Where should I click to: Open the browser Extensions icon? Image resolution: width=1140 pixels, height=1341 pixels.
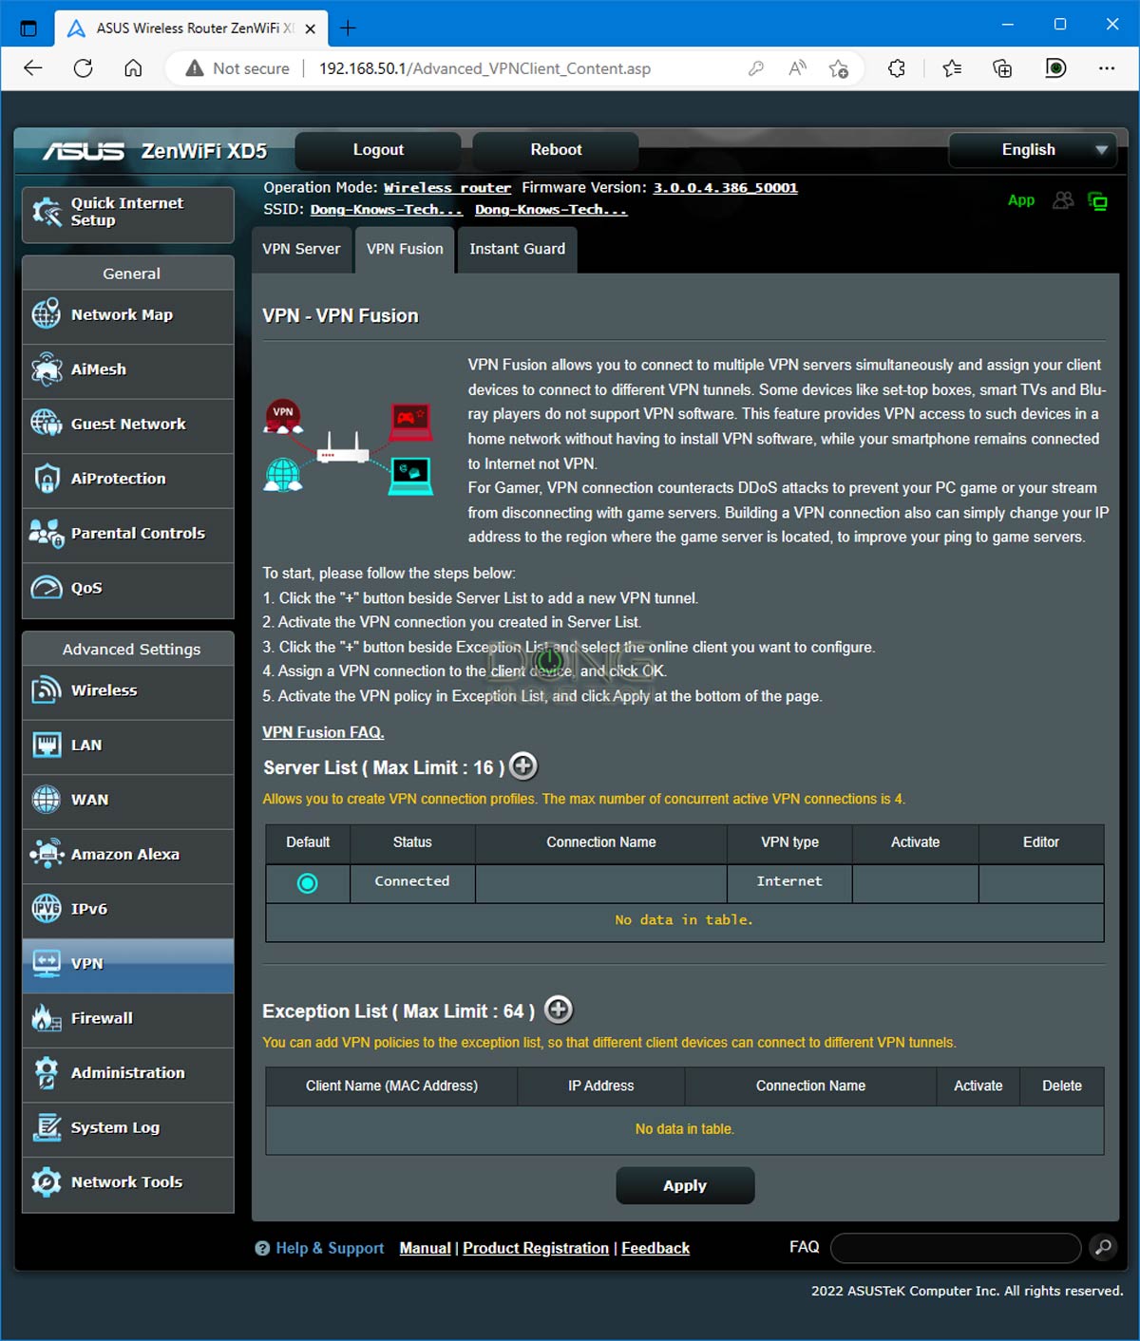click(896, 68)
